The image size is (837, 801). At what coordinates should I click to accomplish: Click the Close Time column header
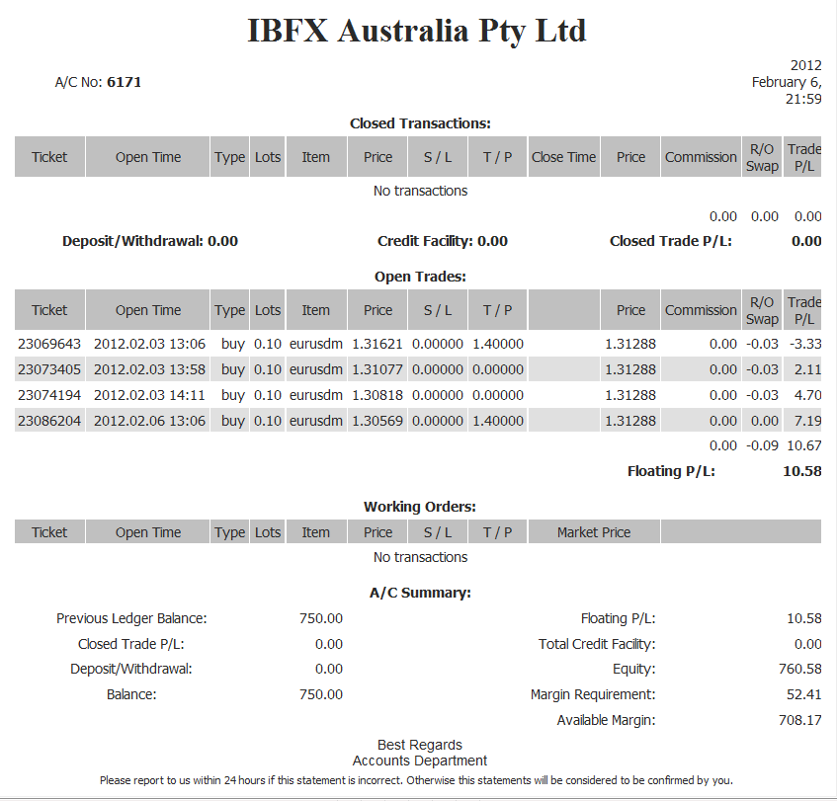[x=563, y=157]
